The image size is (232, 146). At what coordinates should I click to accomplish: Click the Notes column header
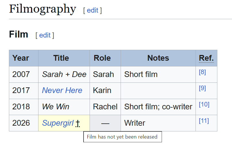click(158, 58)
